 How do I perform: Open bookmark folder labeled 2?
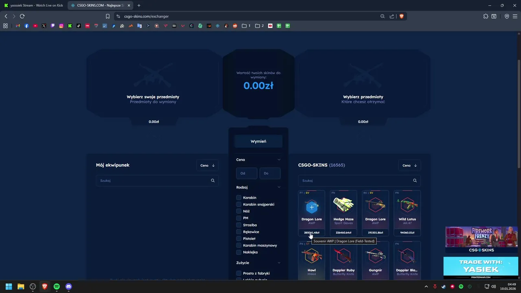pyautogui.click(x=259, y=26)
